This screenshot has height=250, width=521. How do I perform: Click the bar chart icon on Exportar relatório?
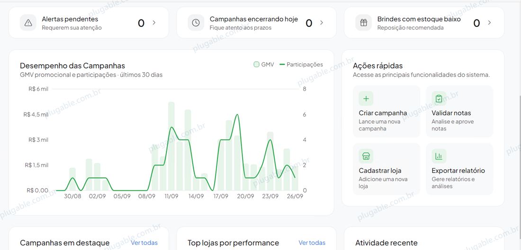pyautogui.click(x=439, y=156)
